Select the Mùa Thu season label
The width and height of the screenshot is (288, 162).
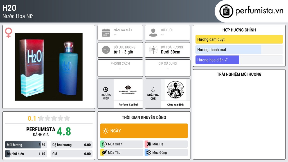click(114, 152)
